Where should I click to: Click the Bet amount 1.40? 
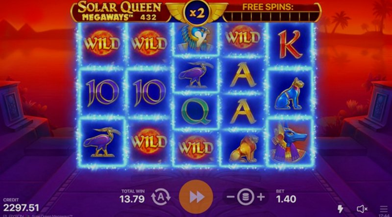[286, 199]
